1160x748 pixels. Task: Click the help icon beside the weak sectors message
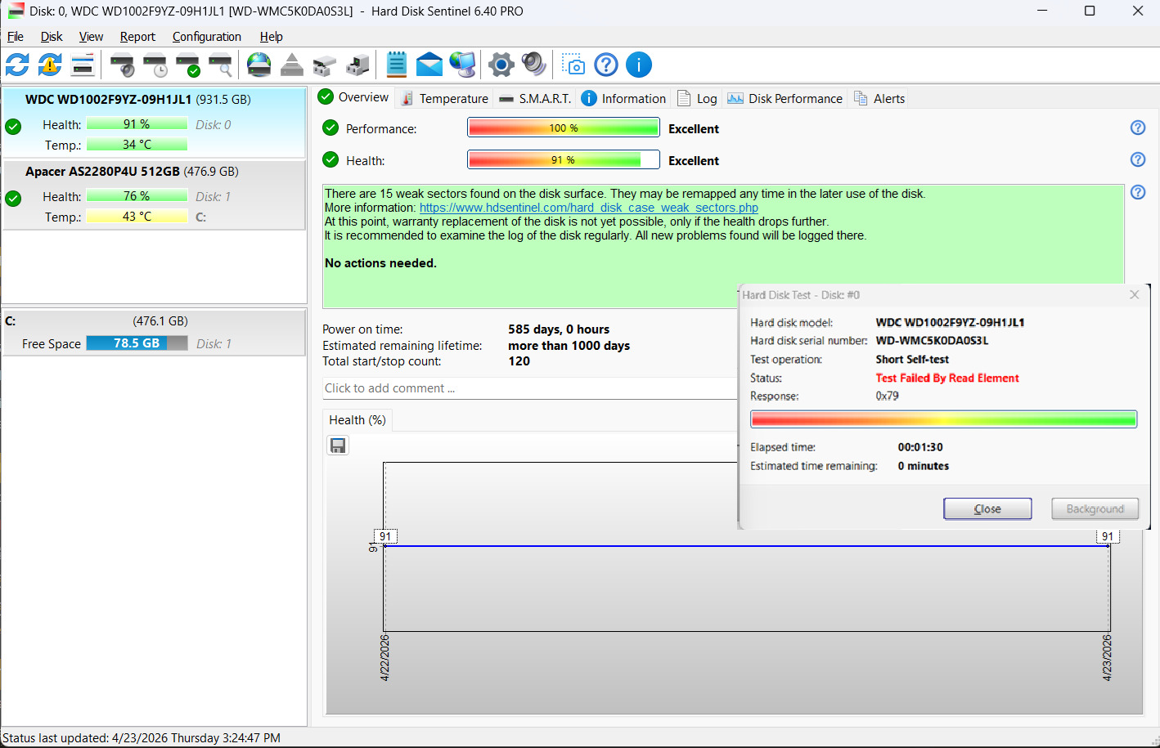[1138, 192]
